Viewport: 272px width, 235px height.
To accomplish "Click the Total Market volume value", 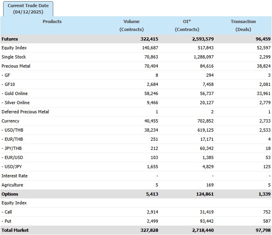I will click(x=150, y=231).
